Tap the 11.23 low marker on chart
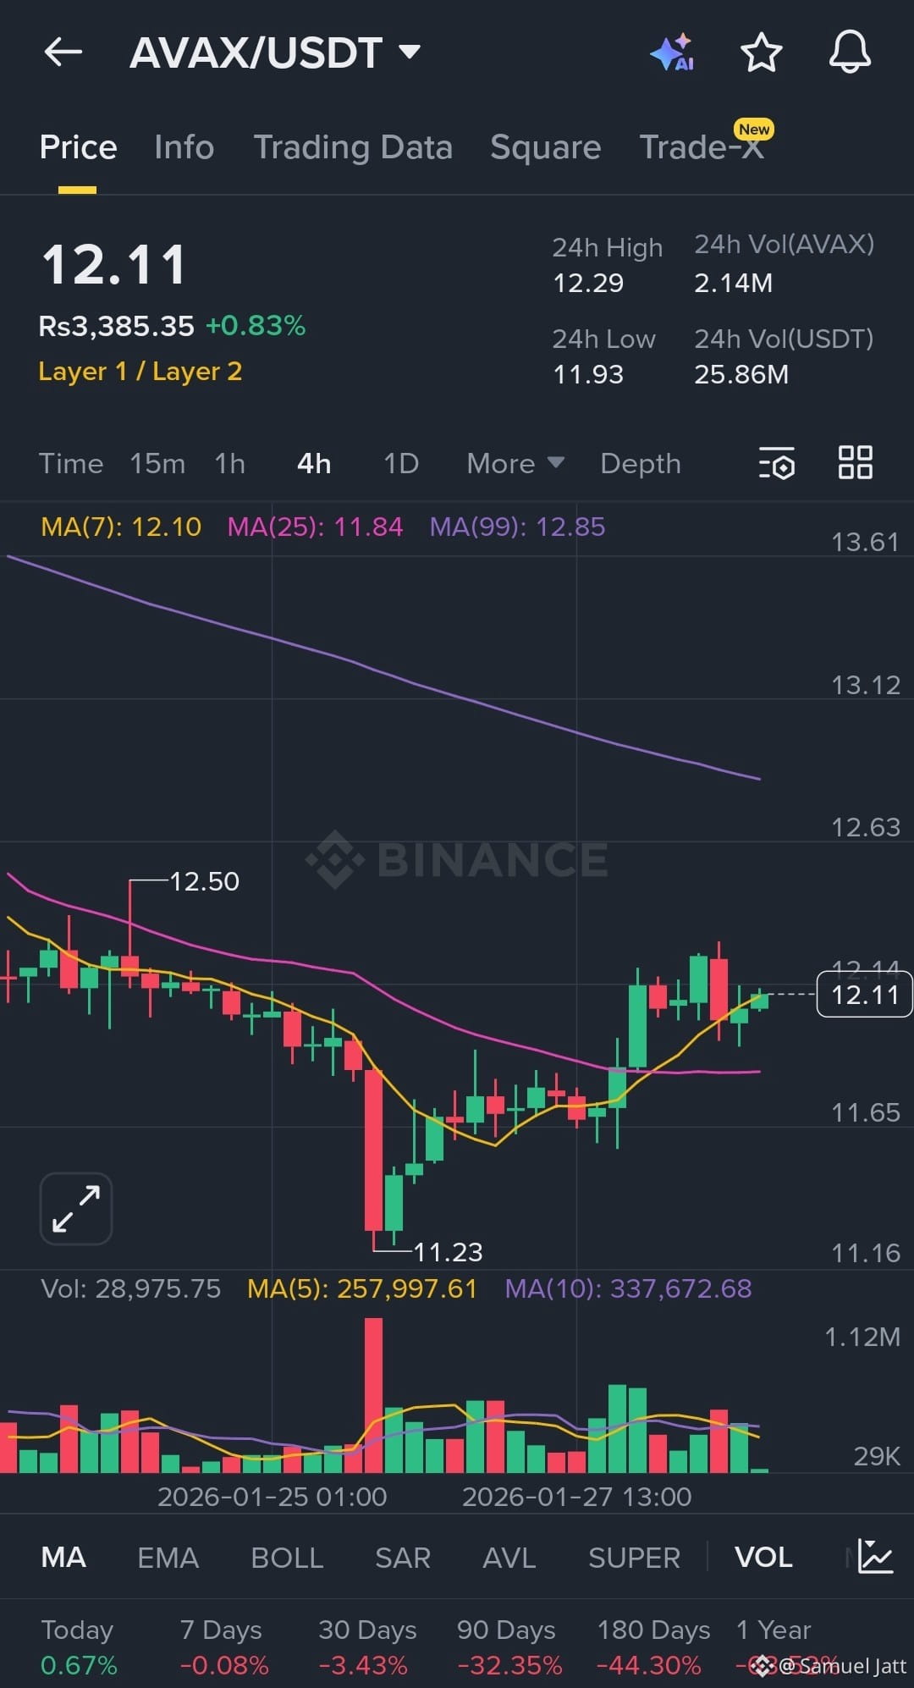The height and width of the screenshot is (1688, 914). (x=448, y=1251)
